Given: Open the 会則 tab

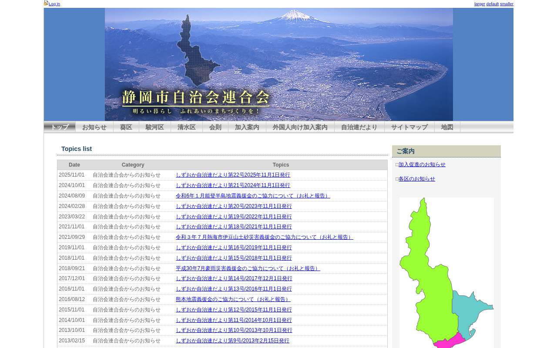Looking at the screenshot, I should (x=215, y=127).
